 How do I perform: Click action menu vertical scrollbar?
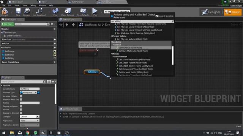pos(173,56)
